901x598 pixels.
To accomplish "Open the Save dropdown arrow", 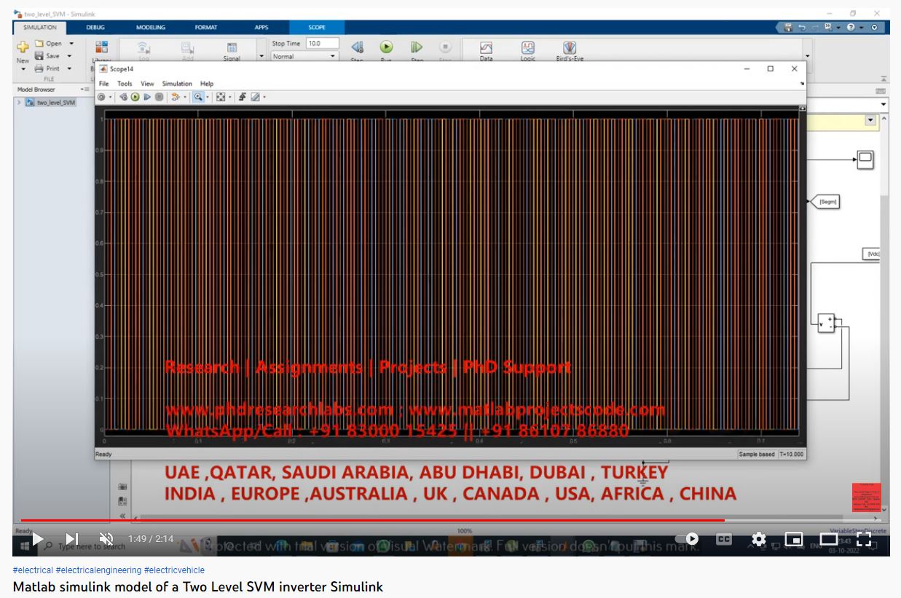I will 70,56.
